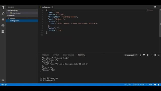
Task: Split the editor to the side
Action: click(x=155, y=7)
